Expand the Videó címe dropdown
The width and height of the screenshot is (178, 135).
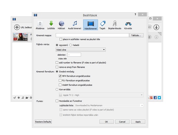tap(81, 50)
